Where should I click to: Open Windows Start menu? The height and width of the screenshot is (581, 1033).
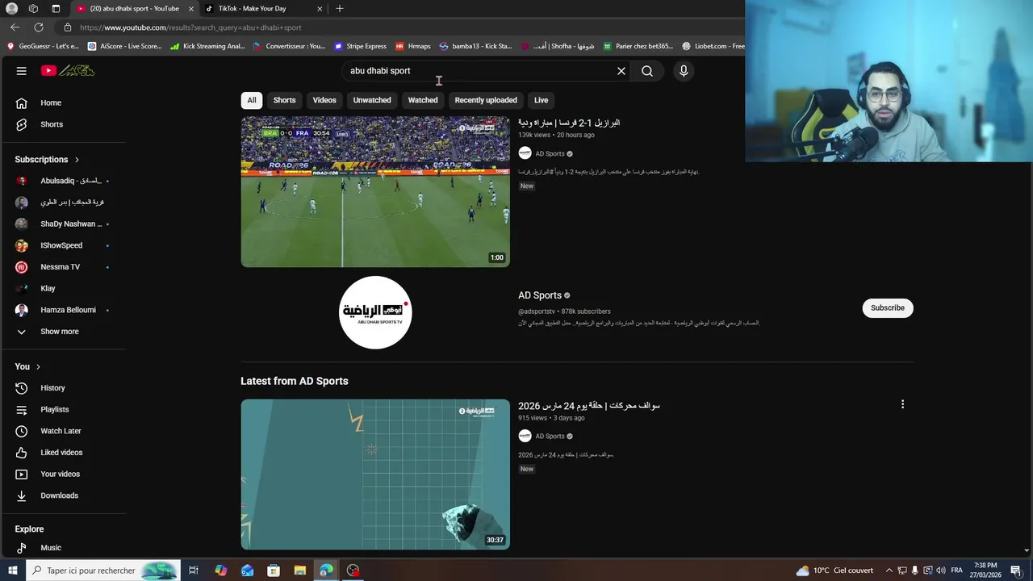[12, 571]
